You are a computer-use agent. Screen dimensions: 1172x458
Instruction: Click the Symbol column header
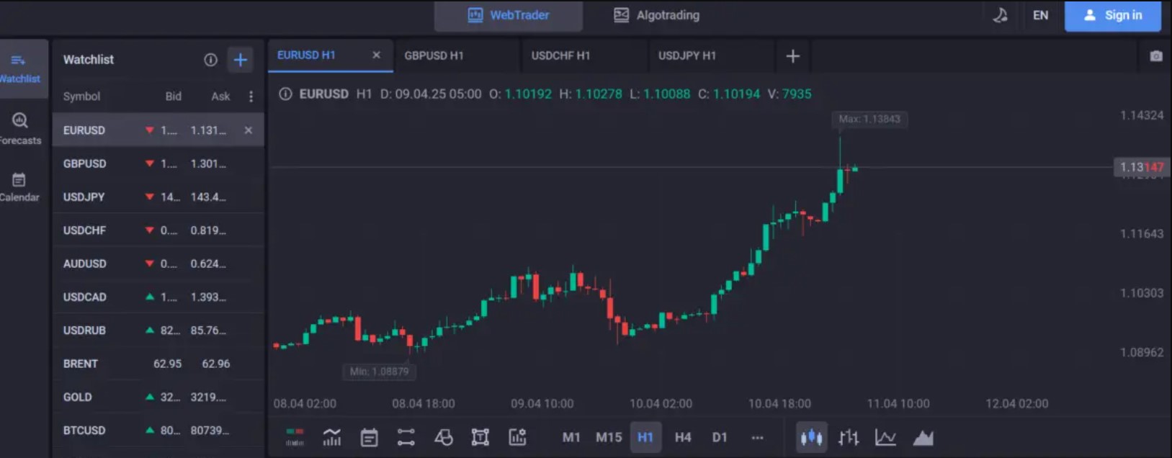[x=81, y=96]
